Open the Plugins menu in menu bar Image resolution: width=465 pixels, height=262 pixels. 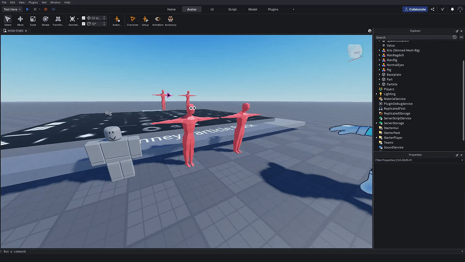[33, 2]
